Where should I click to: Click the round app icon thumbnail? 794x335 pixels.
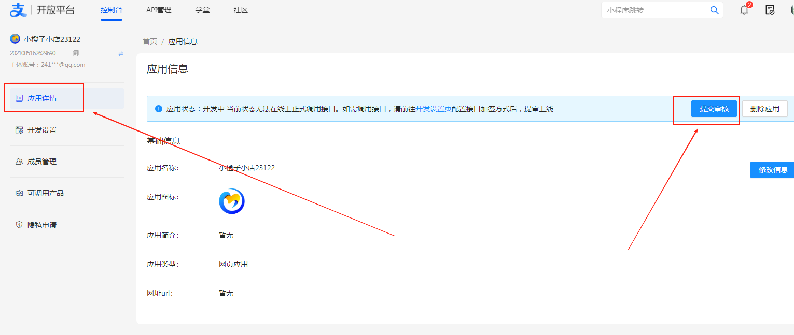(x=232, y=201)
